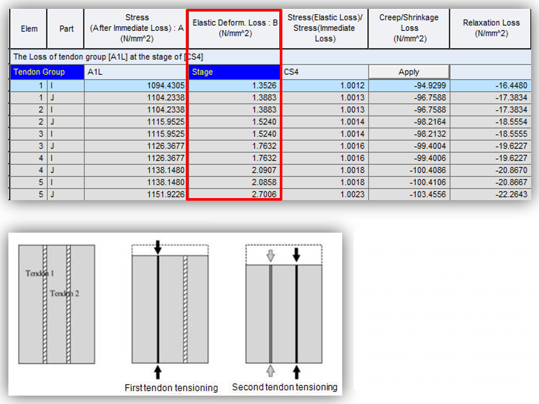
Task: Click the Relaxation Loss column header
Action: [490, 28]
